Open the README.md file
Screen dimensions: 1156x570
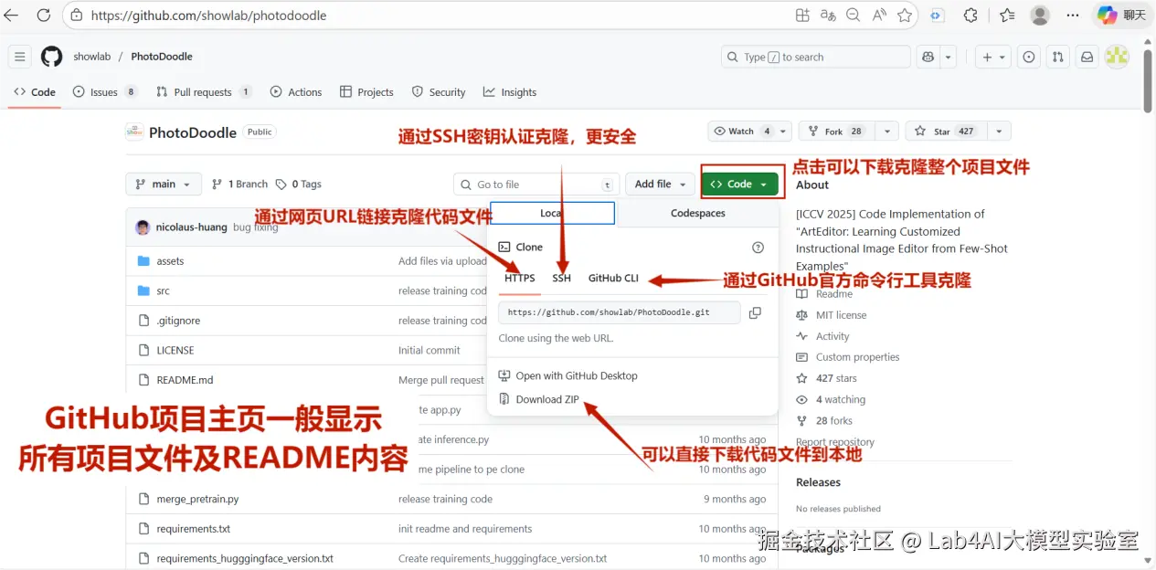pos(185,380)
